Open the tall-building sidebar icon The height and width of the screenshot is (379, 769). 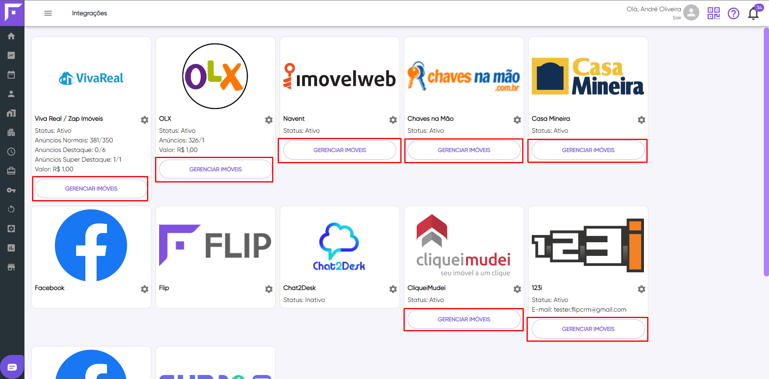[x=11, y=132]
